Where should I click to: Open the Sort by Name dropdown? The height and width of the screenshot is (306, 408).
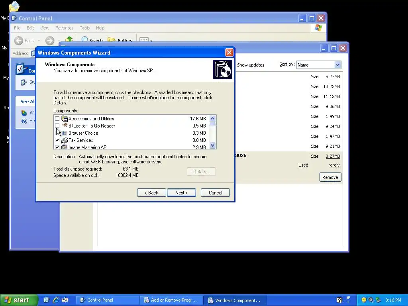click(x=337, y=65)
